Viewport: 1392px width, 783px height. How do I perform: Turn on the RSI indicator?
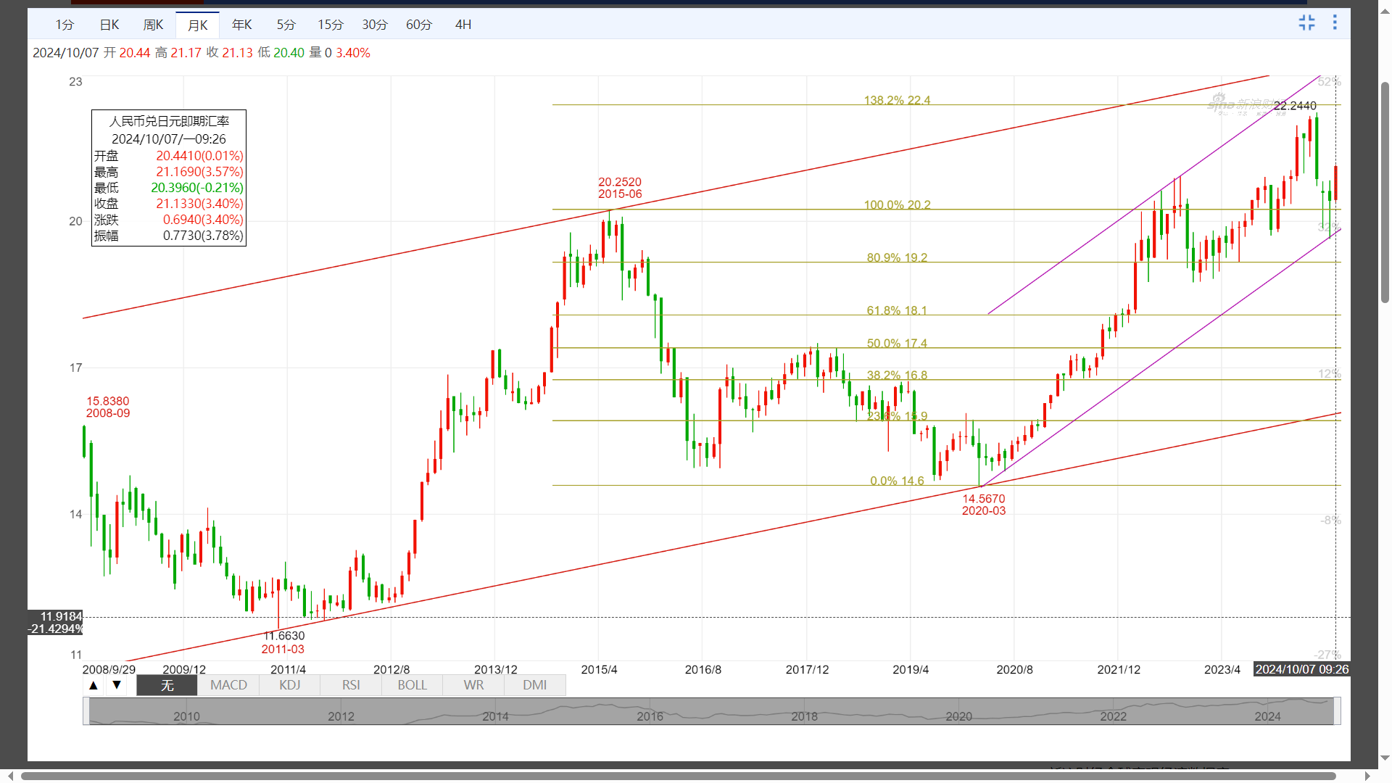pyautogui.click(x=351, y=685)
